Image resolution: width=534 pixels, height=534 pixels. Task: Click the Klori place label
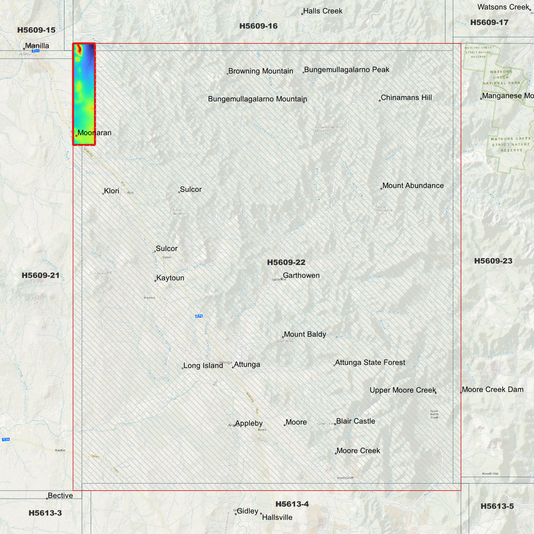(111, 191)
